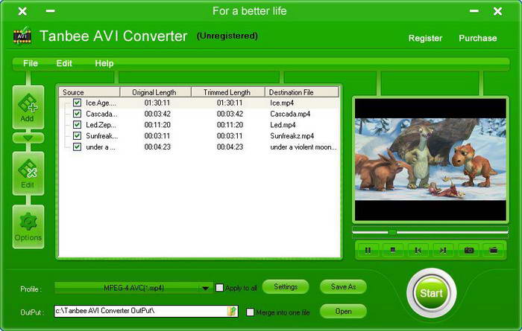Open the Edit video tool in sidebar

point(28,173)
